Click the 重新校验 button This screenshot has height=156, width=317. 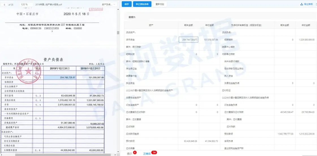coord(160,4)
